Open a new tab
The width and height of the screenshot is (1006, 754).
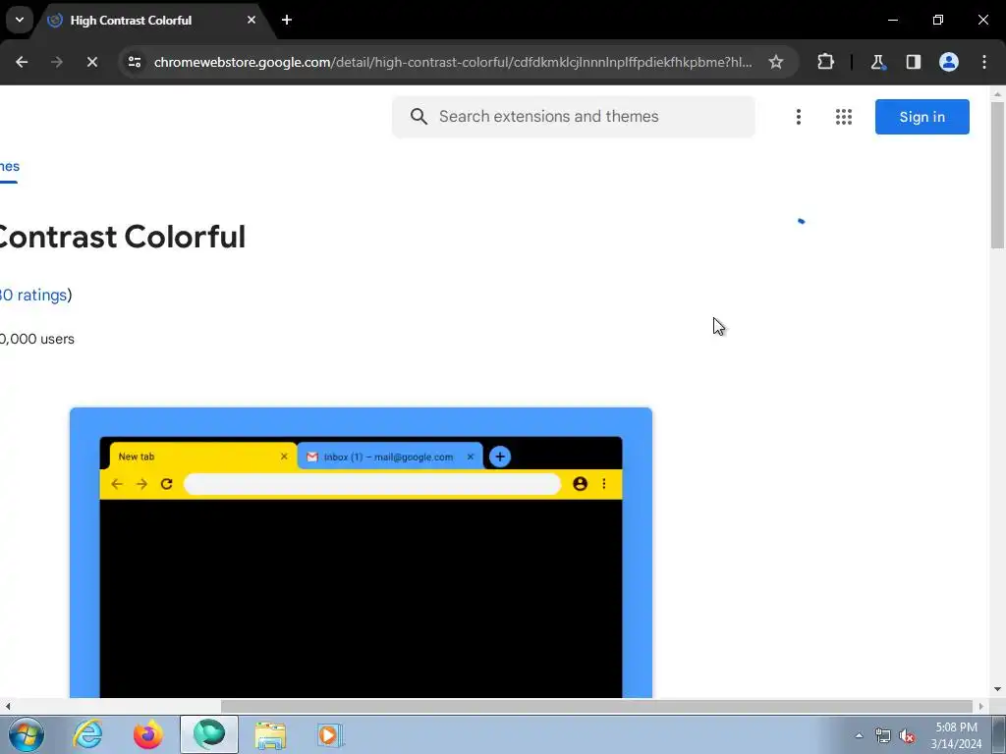pos(287,20)
